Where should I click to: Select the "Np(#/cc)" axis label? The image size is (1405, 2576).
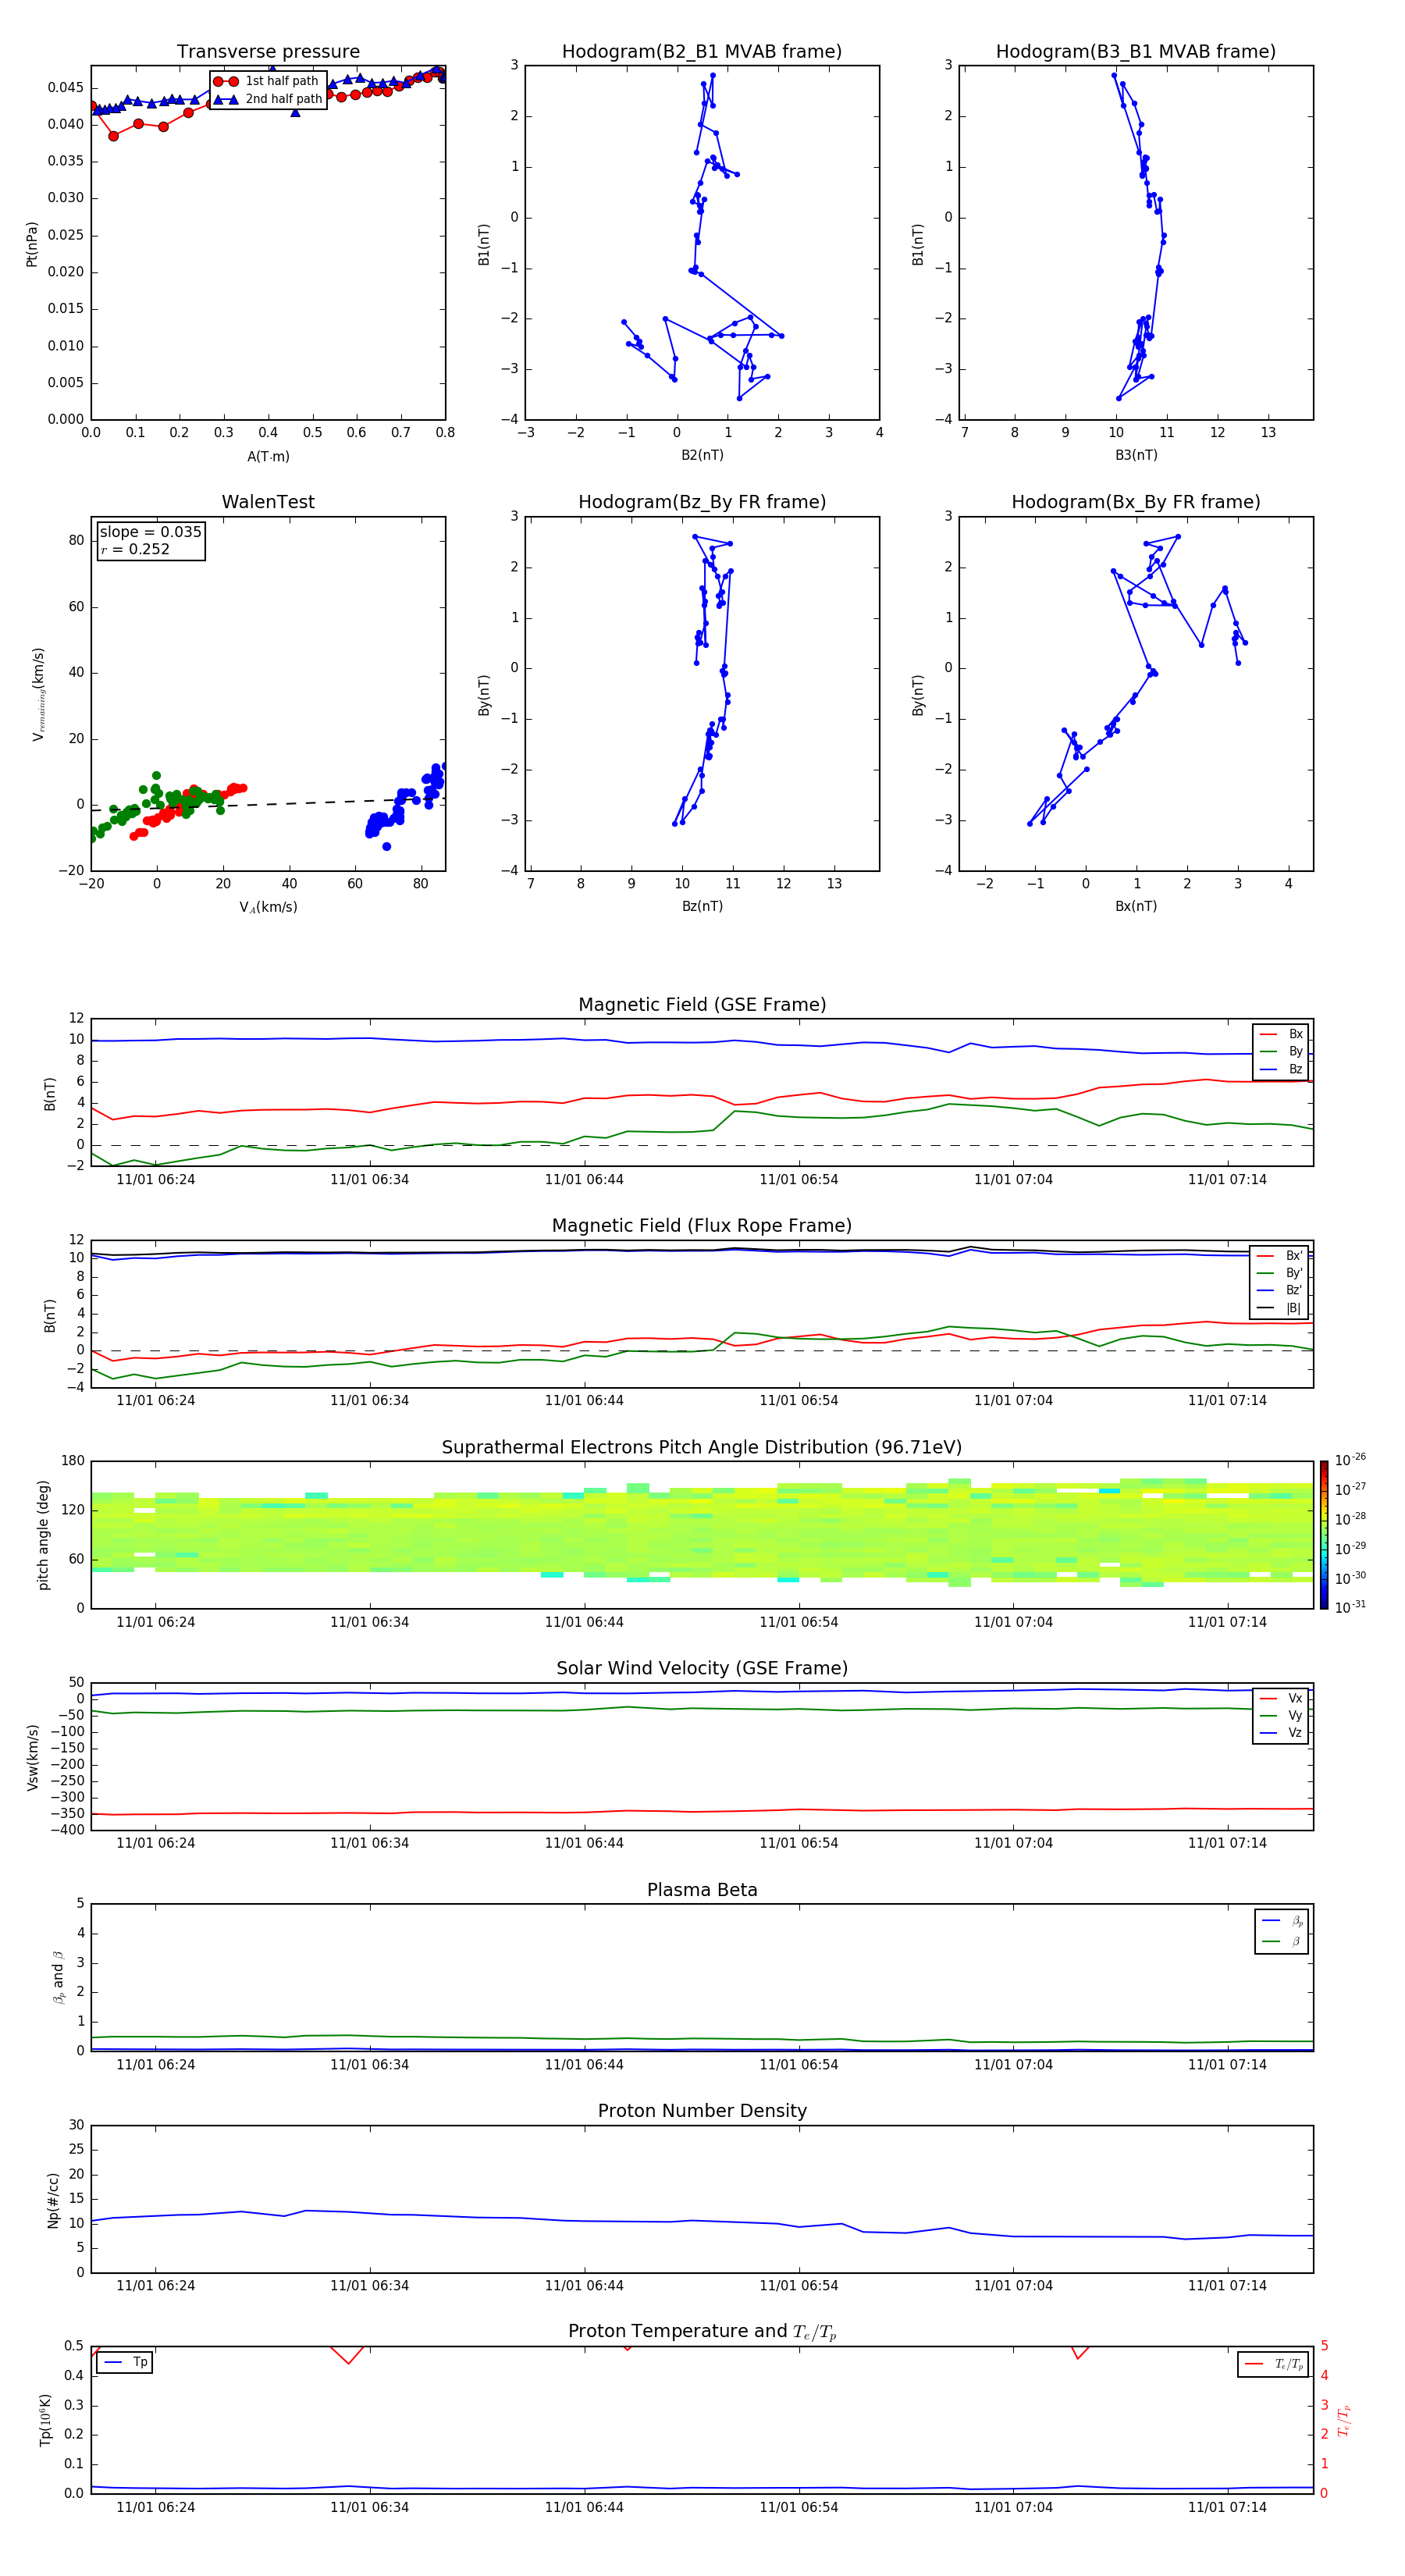tap(53, 2200)
